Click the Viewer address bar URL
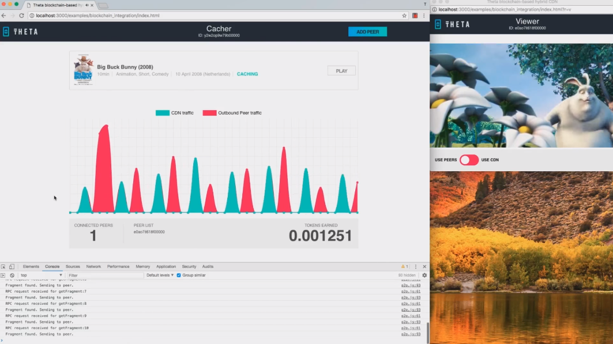 [505, 9]
